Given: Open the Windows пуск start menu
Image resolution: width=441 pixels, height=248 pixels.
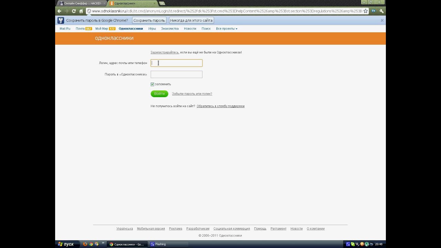Looking at the screenshot, I should click(x=66, y=244).
